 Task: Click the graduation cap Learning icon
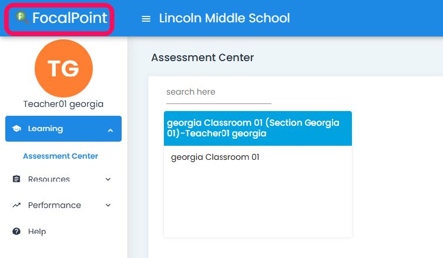pos(16,129)
